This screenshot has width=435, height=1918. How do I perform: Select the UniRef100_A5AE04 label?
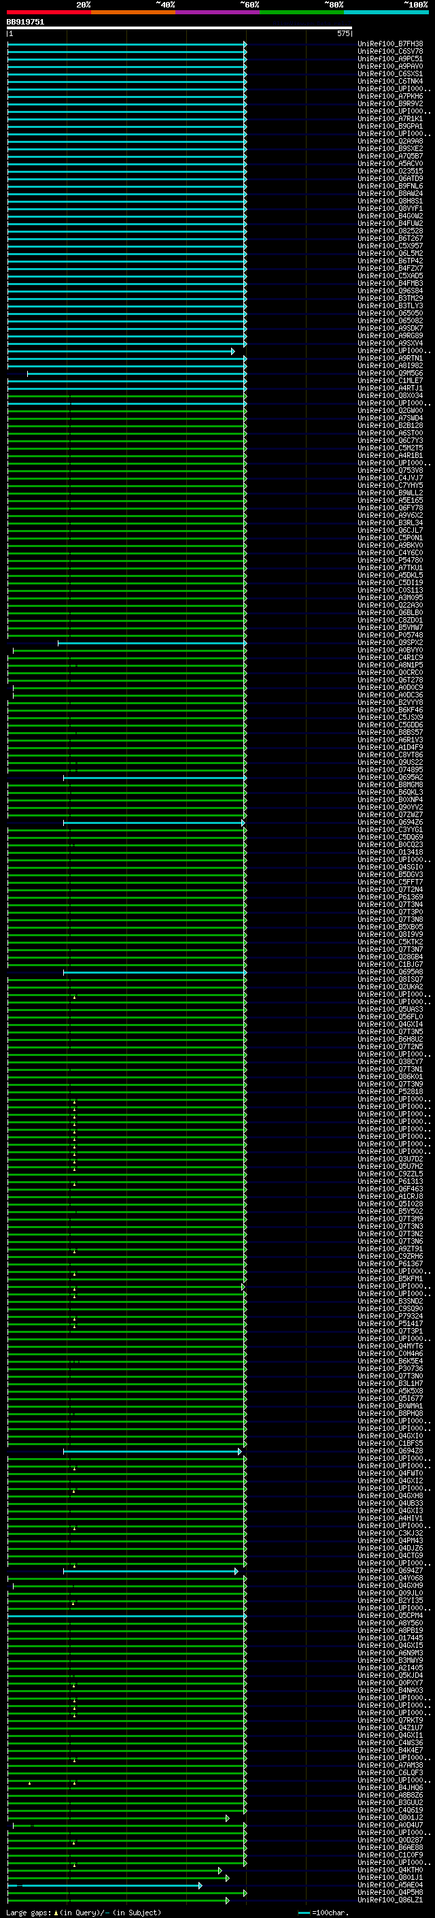pyautogui.click(x=390, y=1885)
